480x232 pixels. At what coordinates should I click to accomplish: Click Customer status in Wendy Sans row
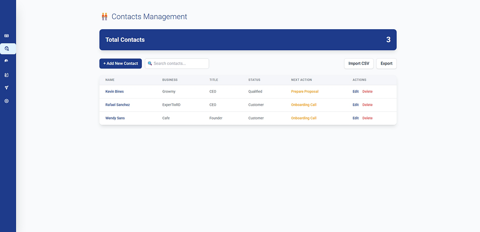point(256,118)
